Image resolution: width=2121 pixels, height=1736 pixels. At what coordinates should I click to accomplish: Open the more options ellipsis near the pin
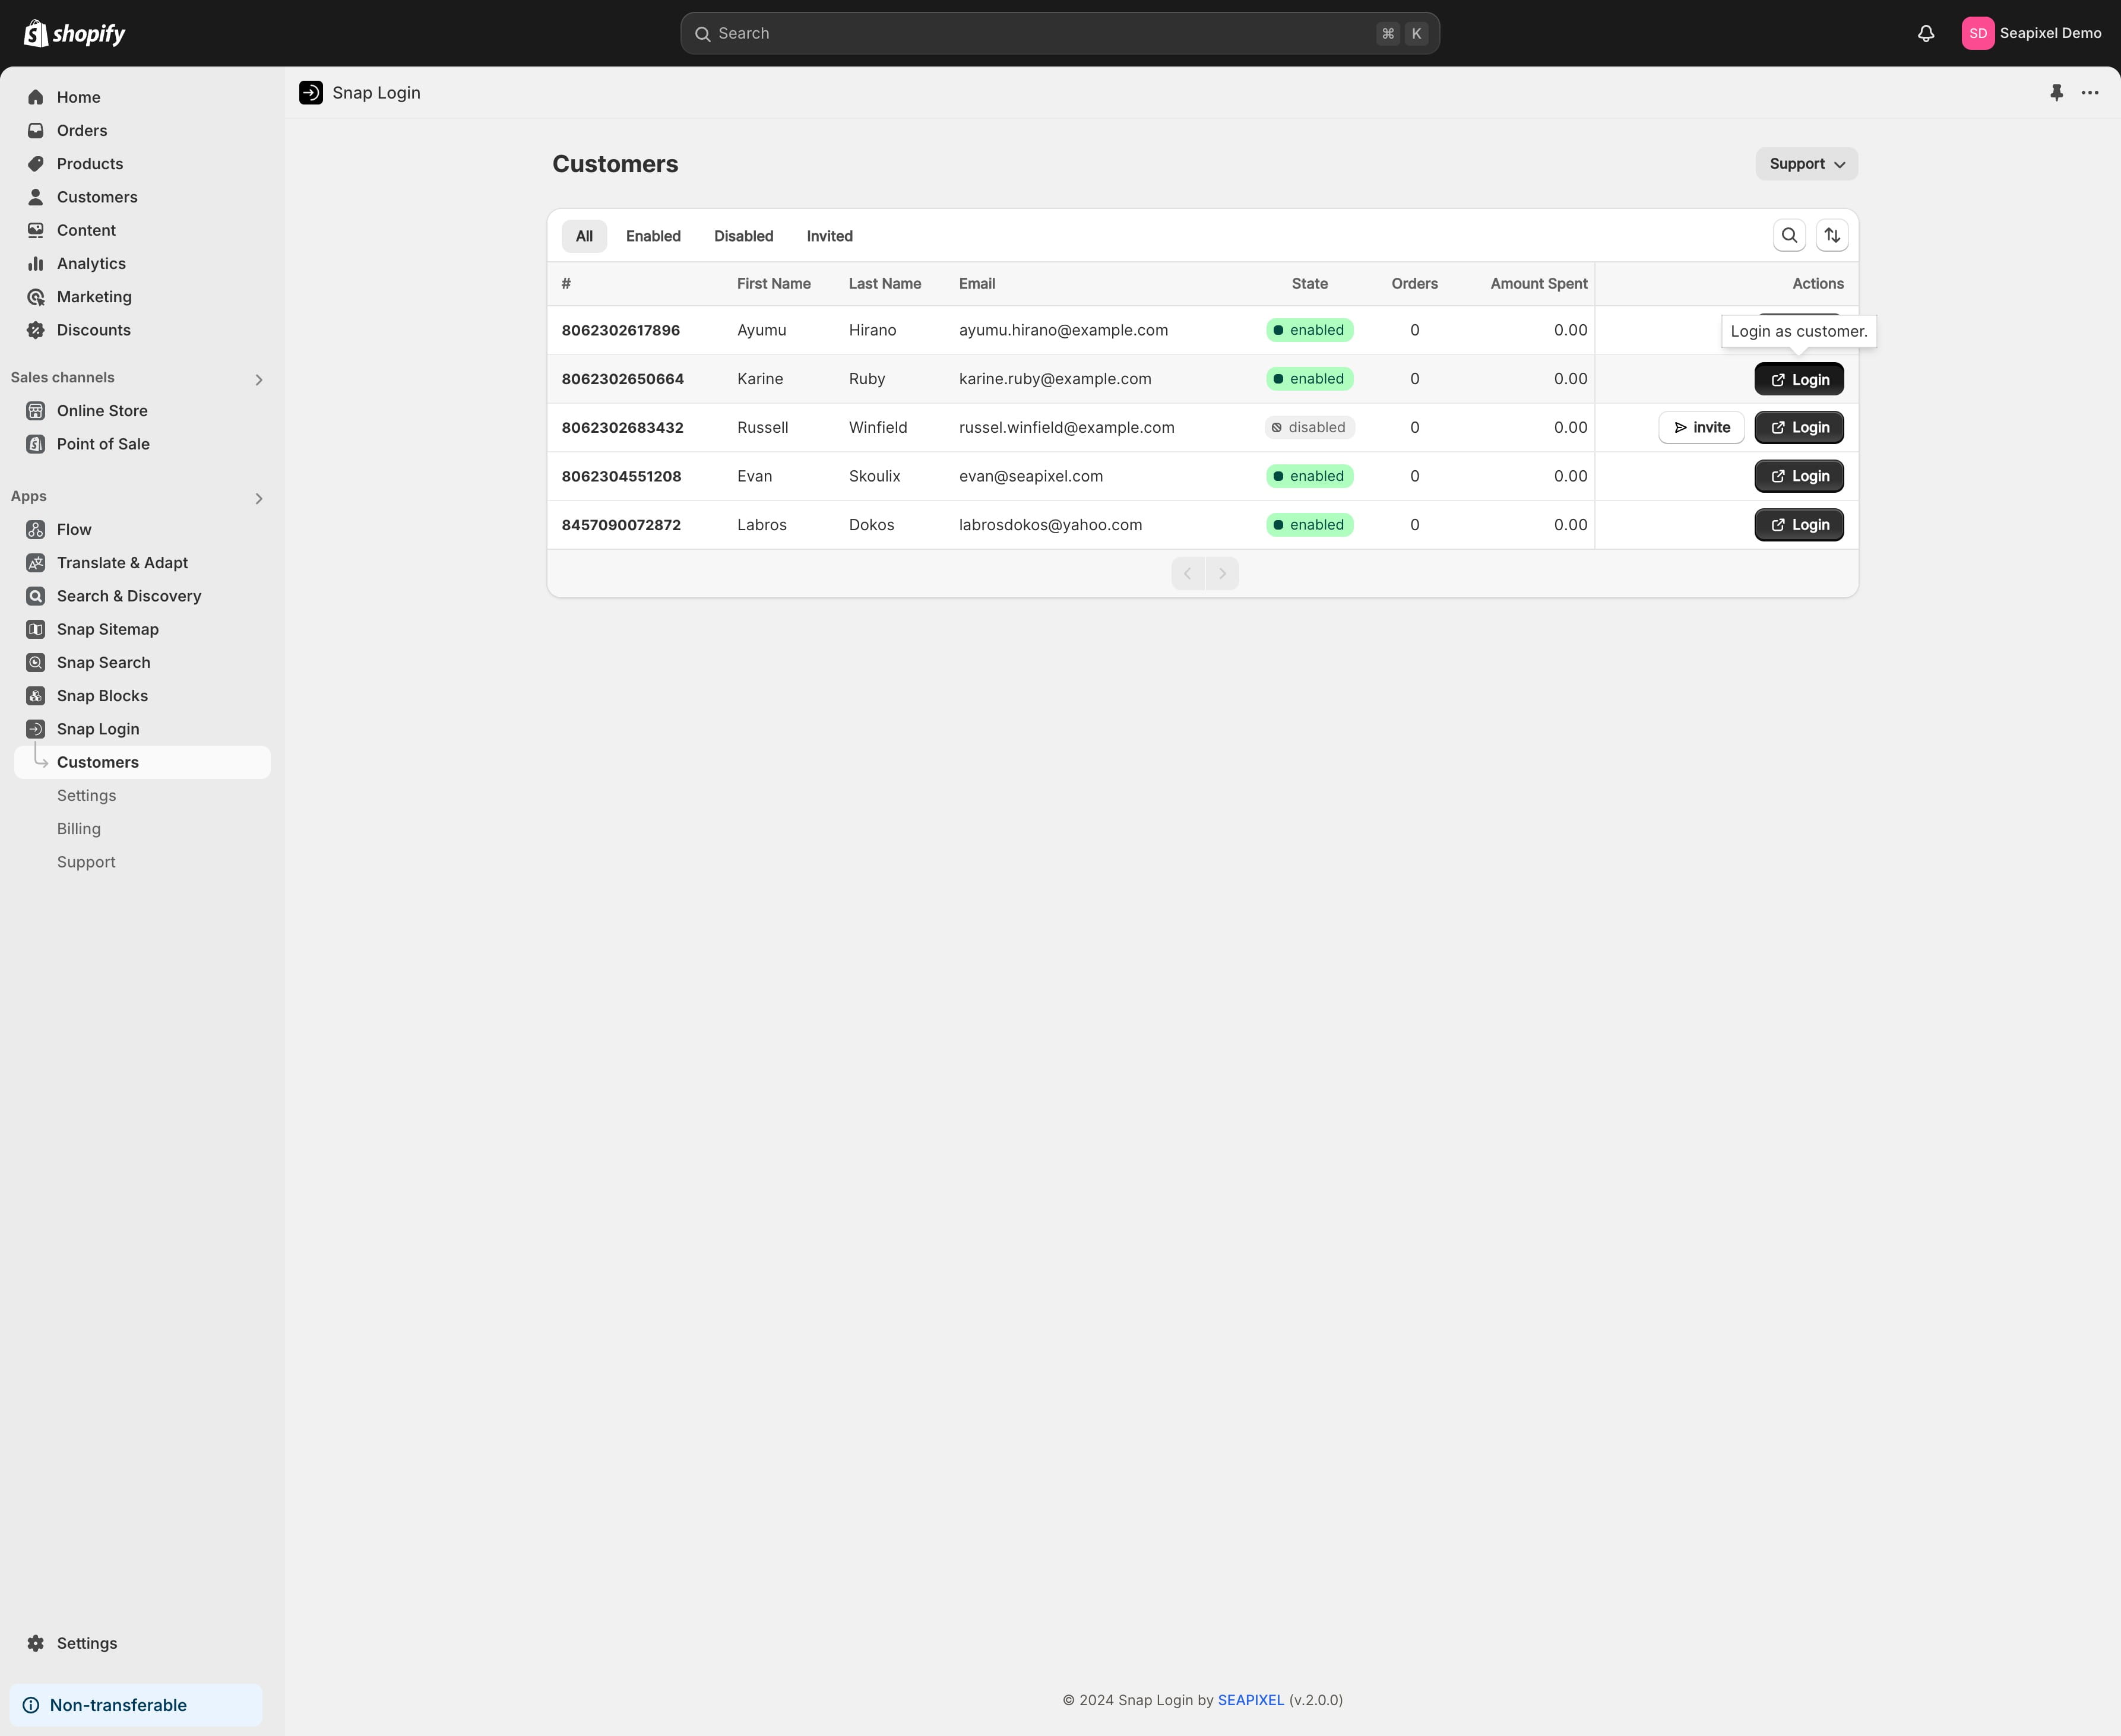point(2090,92)
